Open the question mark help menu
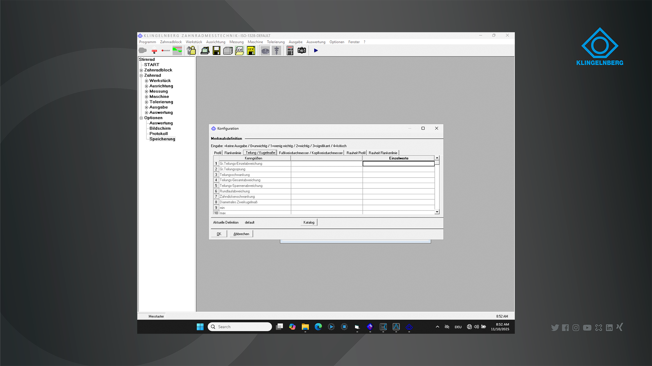Screen dimensions: 652x366 (364, 42)
